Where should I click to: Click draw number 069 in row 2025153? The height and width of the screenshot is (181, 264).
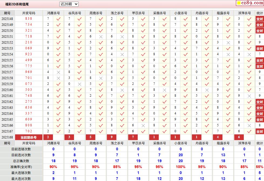[29, 48]
